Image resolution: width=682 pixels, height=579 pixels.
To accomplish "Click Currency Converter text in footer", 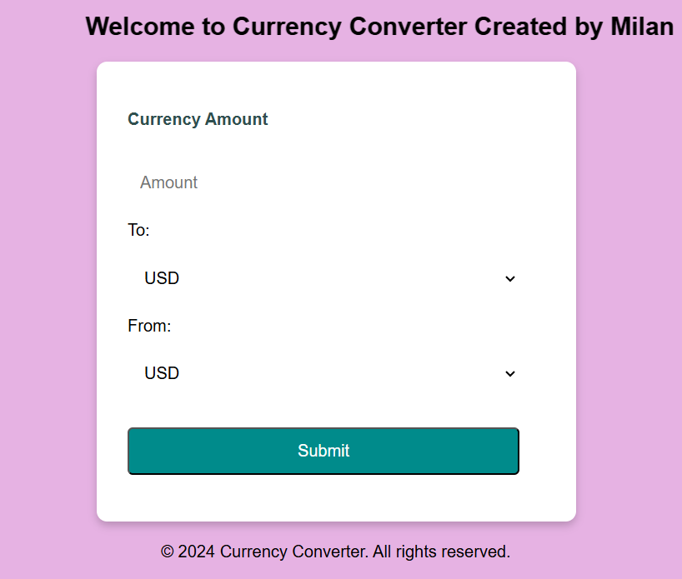I will [x=294, y=552].
